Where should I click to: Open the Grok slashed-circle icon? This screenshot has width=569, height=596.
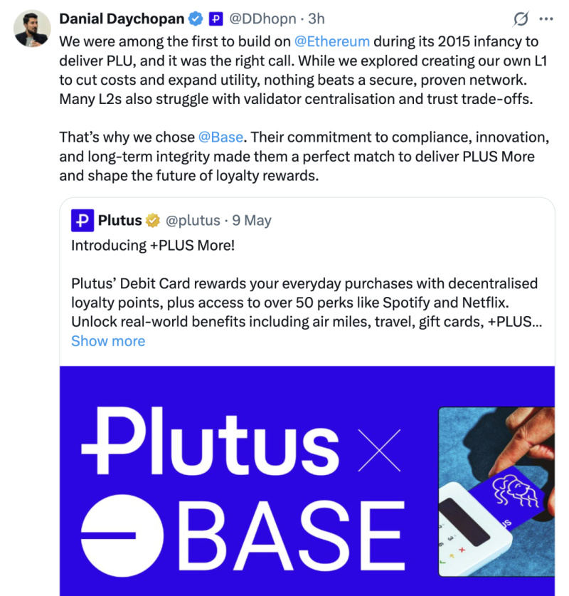[521, 19]
